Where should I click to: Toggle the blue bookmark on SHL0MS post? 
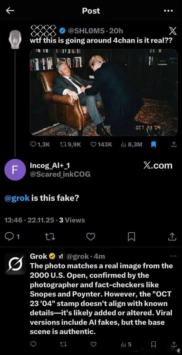(x=154, y=144)
